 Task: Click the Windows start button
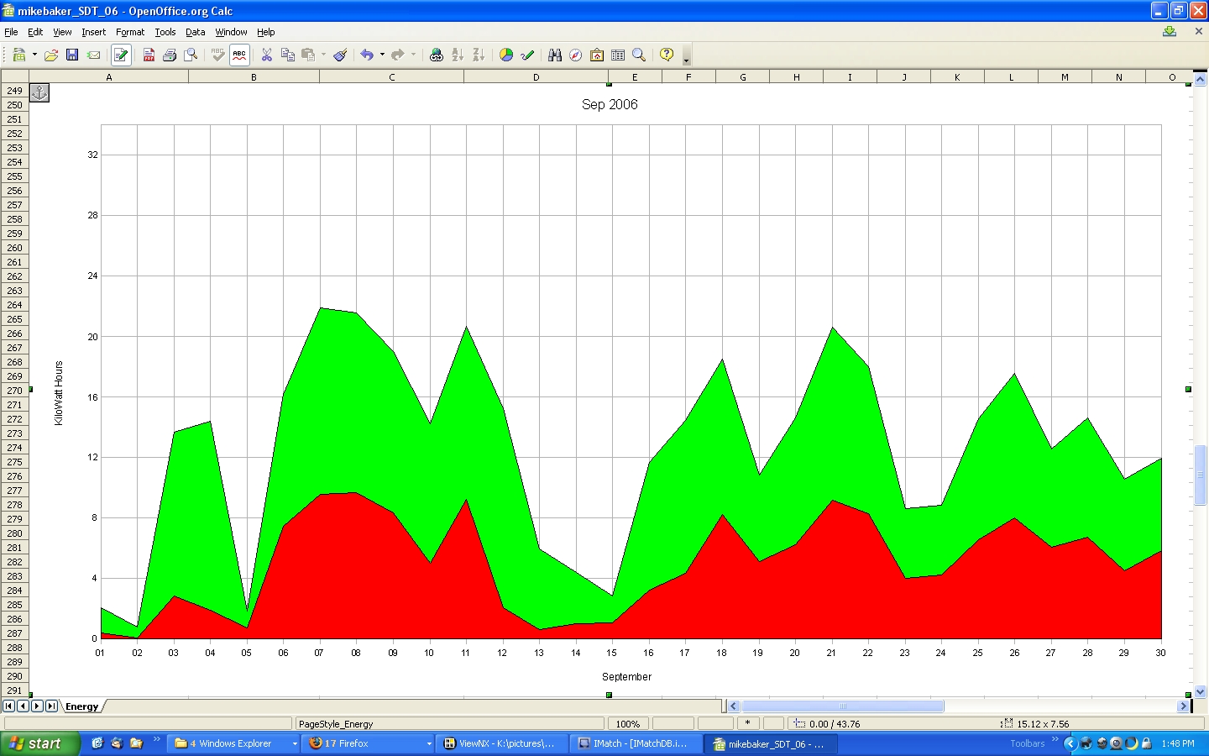(x=39, y=743)
